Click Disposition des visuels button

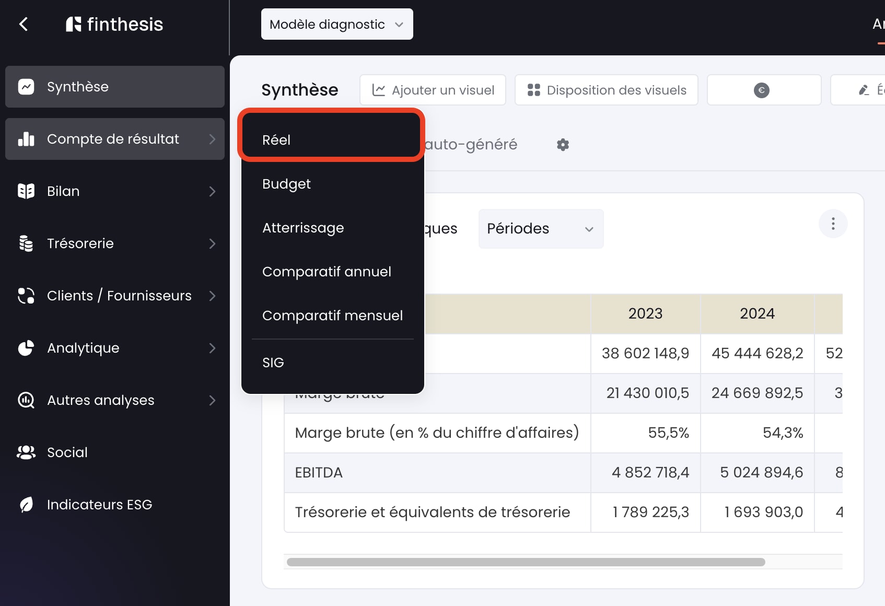coord(607,90)
